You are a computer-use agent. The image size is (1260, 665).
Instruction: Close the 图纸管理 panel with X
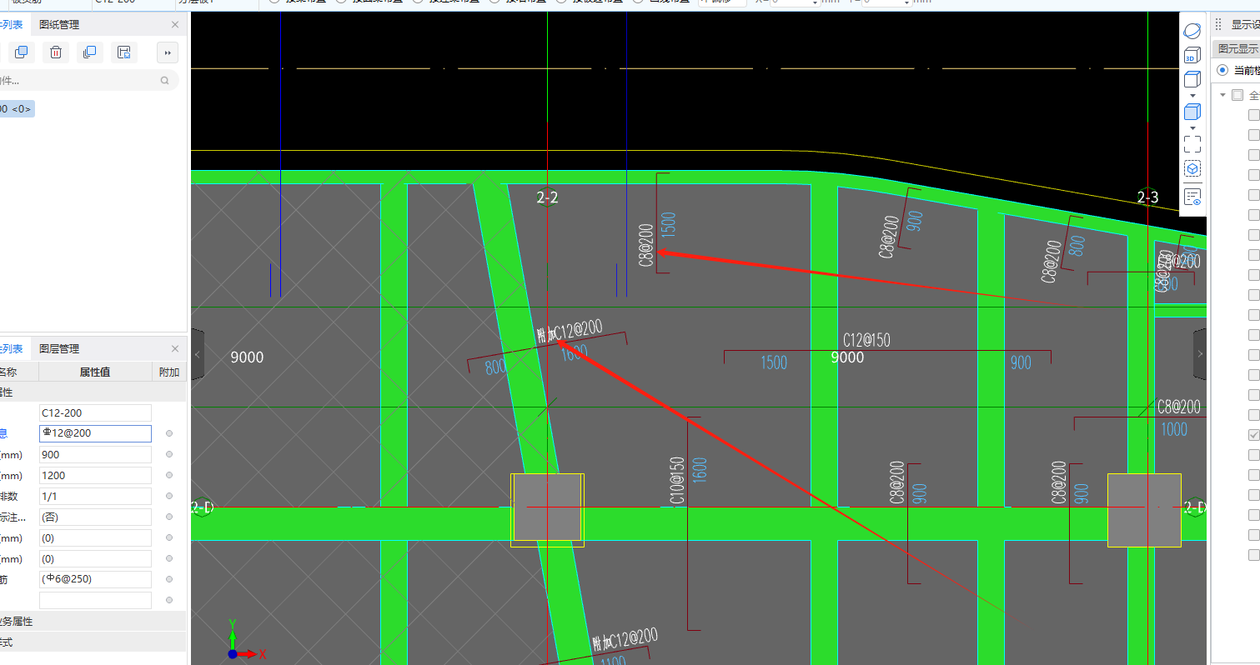pyautogui.click(x=175, y=24)
